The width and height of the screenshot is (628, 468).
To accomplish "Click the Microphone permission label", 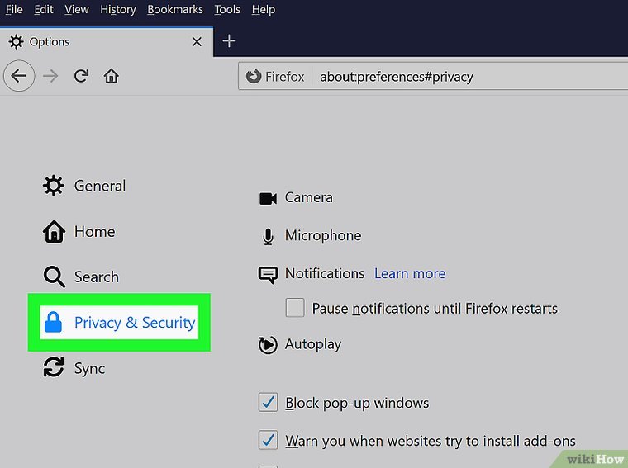I will point(323,235).
